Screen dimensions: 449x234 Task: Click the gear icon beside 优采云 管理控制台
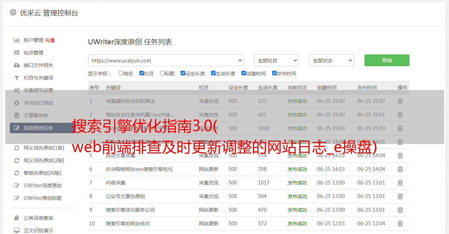13,13
